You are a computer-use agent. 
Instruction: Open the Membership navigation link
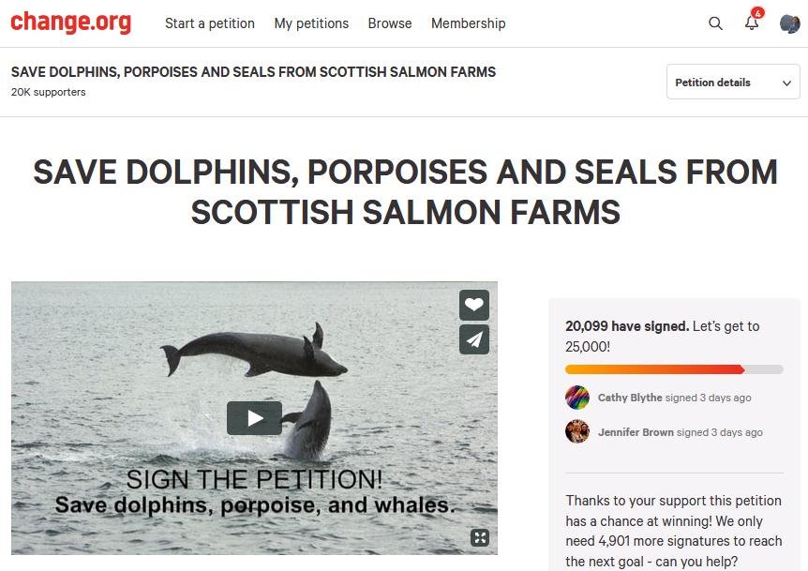point(469,23)
